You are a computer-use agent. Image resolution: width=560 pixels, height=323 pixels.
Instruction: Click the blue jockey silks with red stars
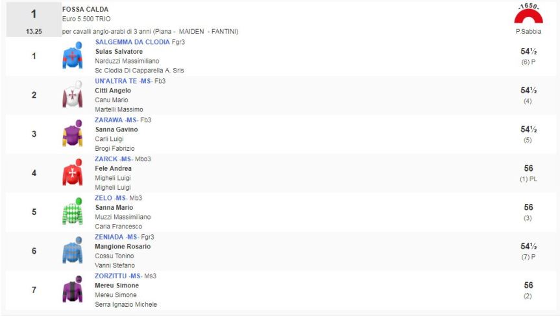[72, 56]
